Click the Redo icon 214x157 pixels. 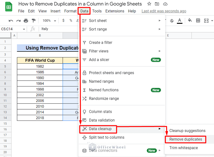click(x=18, y=20)
